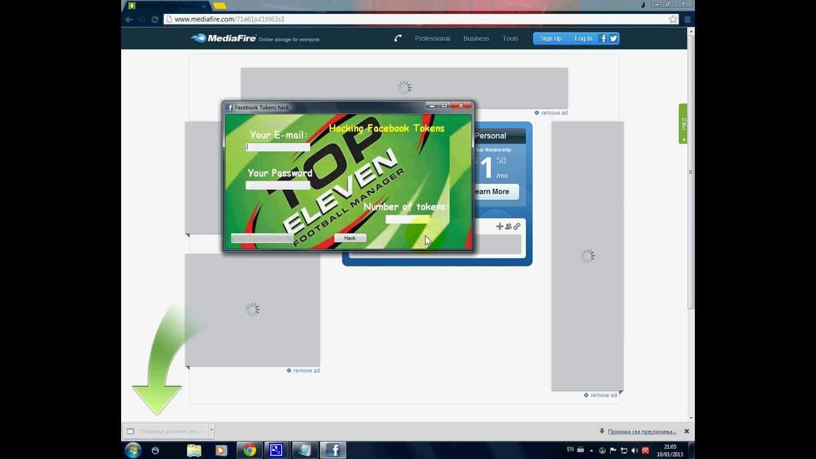
Task: Click the green Help side tab
Action: 683,124
